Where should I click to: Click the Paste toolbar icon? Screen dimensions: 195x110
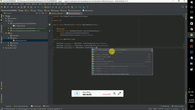(x=24, y=7)
